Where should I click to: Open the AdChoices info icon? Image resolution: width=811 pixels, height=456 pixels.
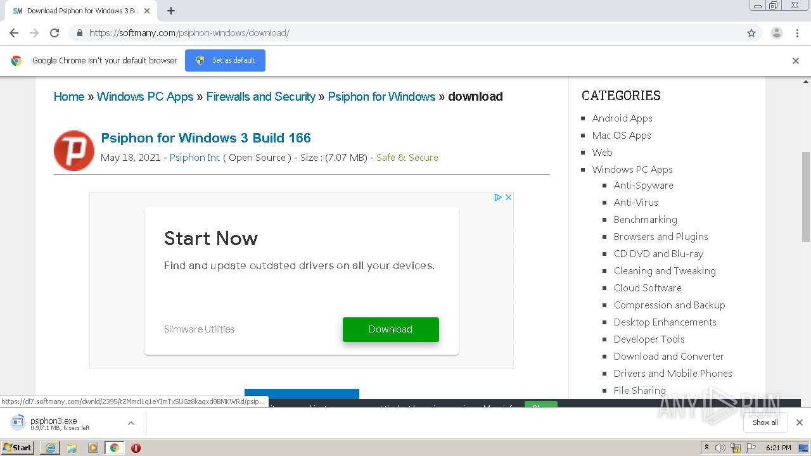(498, 197)
